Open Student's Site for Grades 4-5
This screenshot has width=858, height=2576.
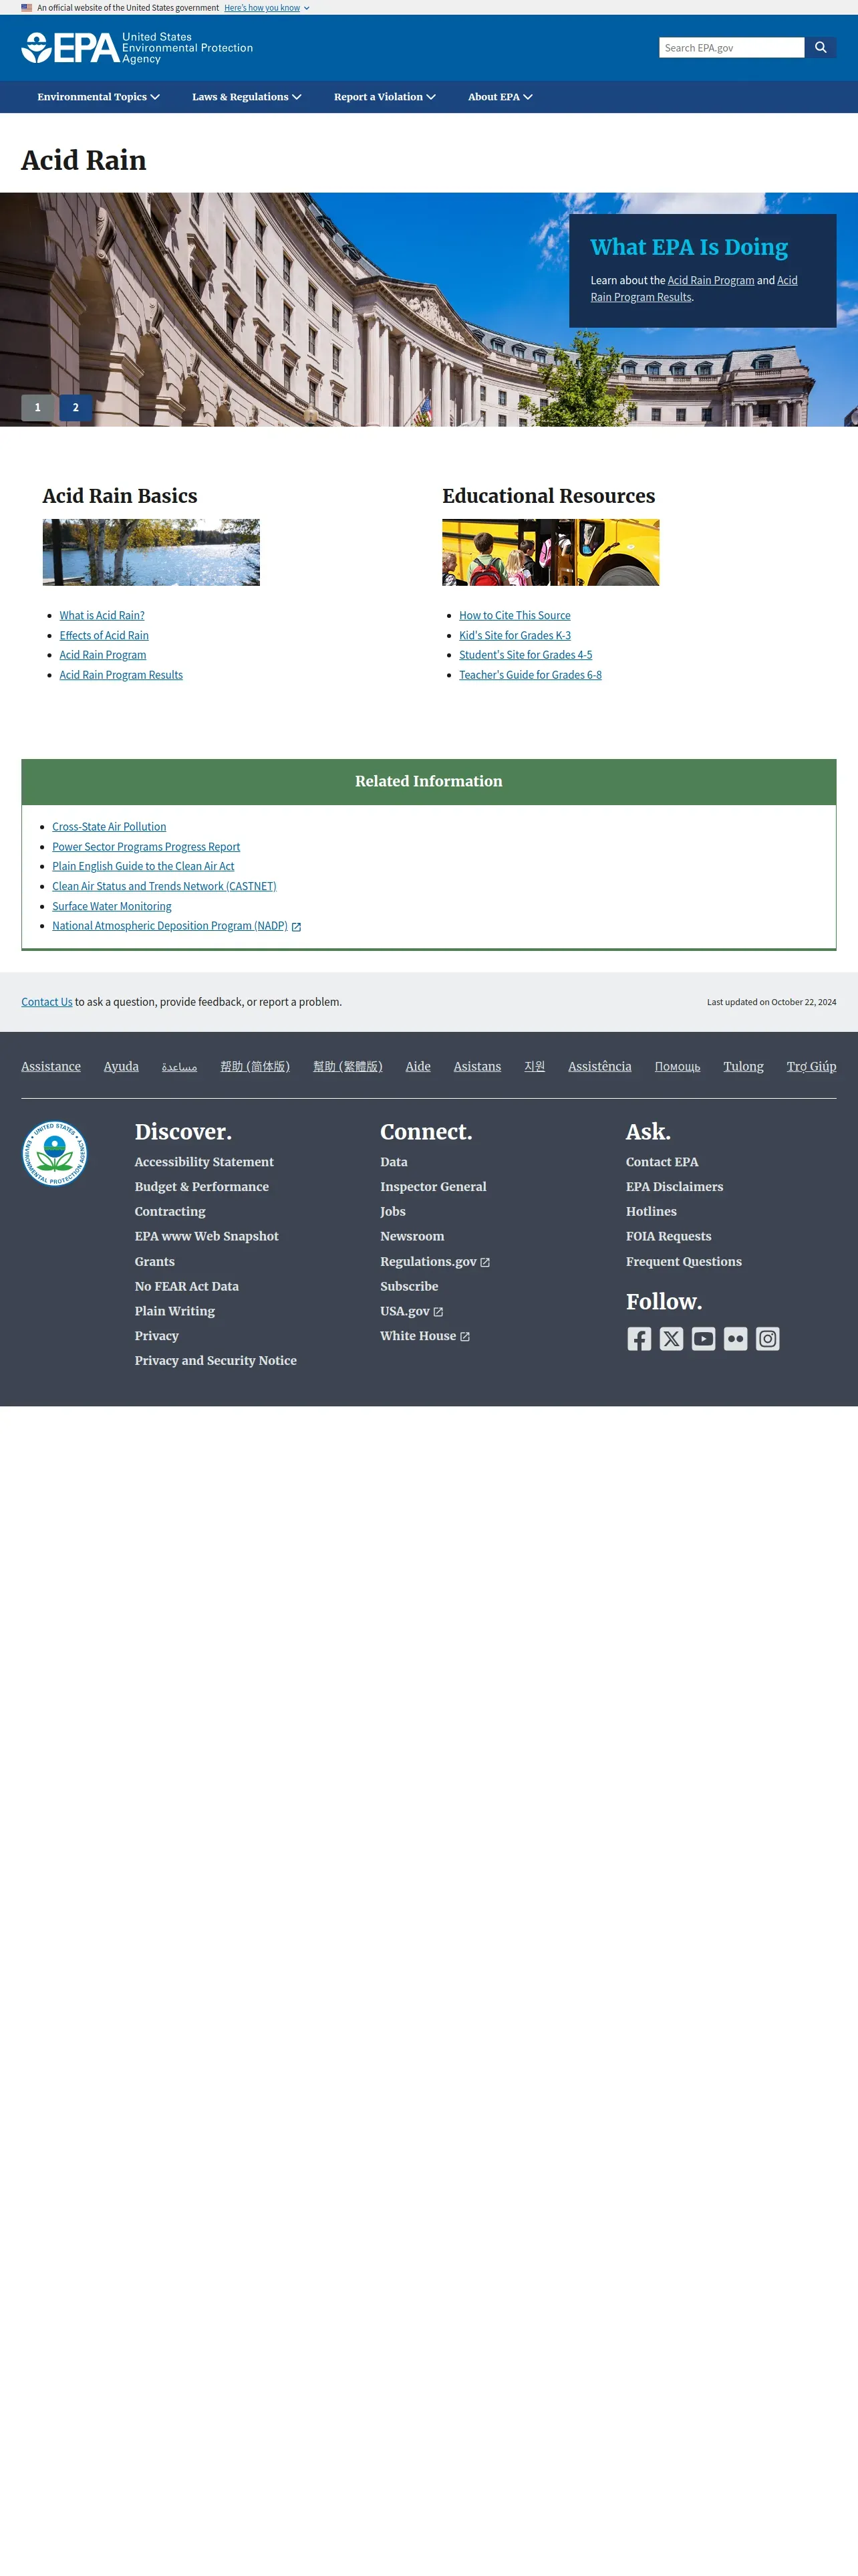525,655
